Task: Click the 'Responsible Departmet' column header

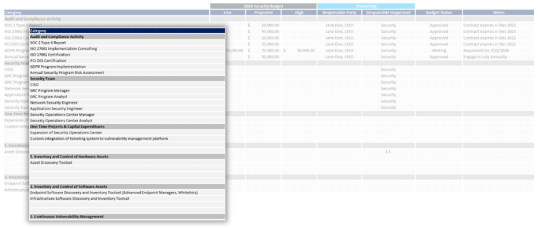Action: [389, 13]
